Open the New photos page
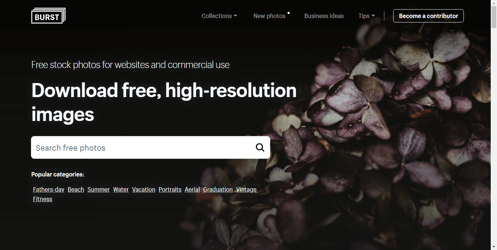Image resolution: width=497 pixels, height=250 pixels. [269, 16]
